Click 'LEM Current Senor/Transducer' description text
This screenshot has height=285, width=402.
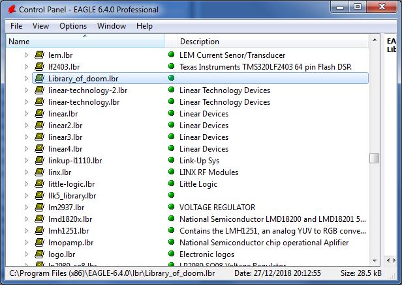[x=232, y=55]
